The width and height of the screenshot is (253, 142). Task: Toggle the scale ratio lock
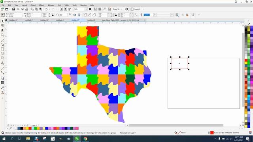tap(53, 15)
